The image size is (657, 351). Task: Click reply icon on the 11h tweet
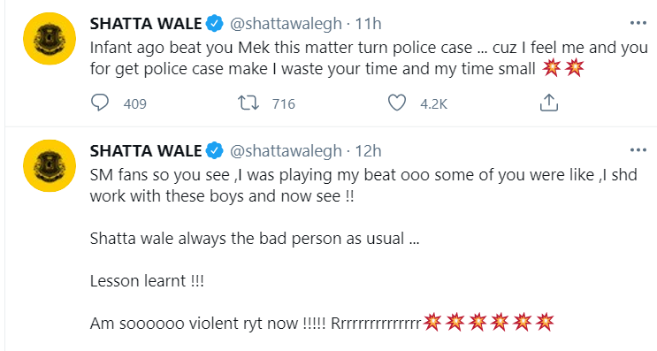[x=100, y=103]
